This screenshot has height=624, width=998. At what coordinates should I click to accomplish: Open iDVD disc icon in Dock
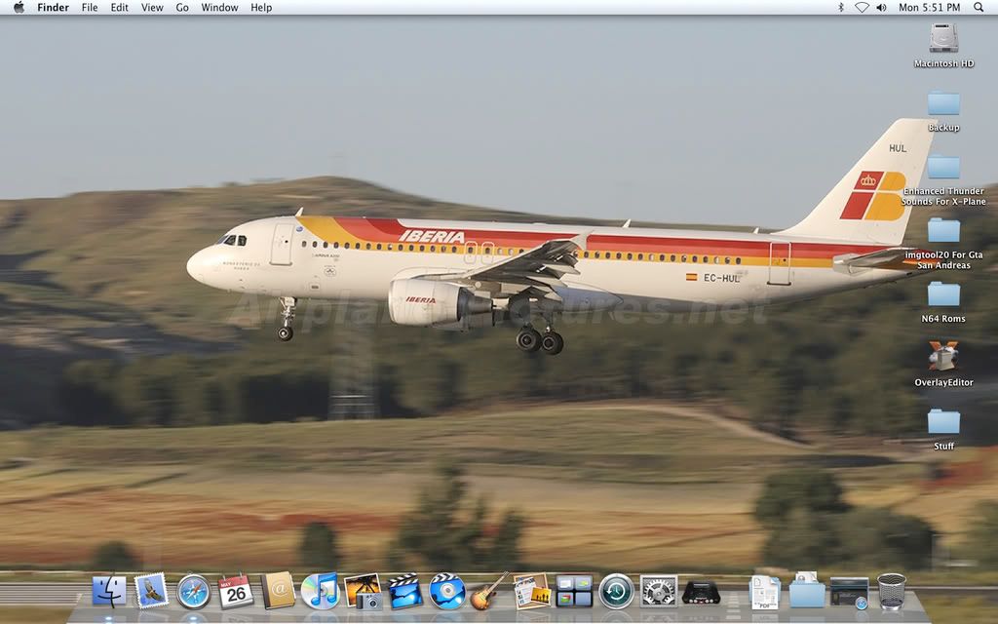[x=446, y=592]
